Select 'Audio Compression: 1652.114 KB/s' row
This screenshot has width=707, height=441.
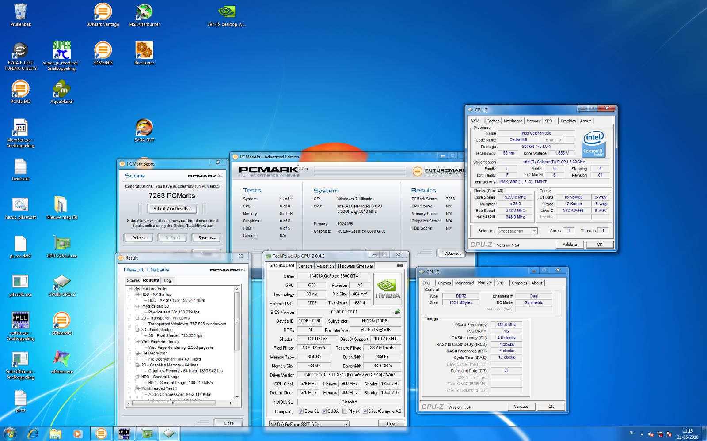click(180, 395)
